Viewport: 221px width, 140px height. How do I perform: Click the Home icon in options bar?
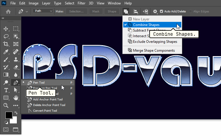(x=8, y=12)
